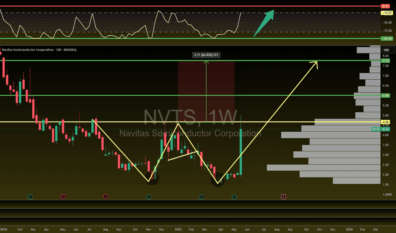Select the red 0.57 indicator level label

tap(385, 6)
